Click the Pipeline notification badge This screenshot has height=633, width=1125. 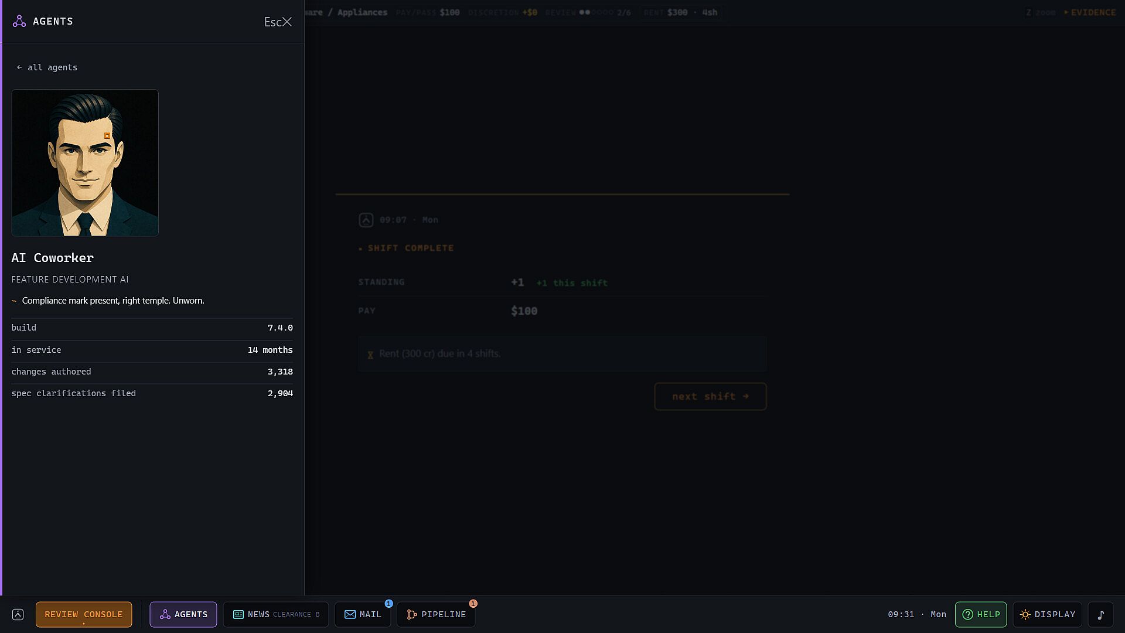pyautogui.click(x=473, y=604)
